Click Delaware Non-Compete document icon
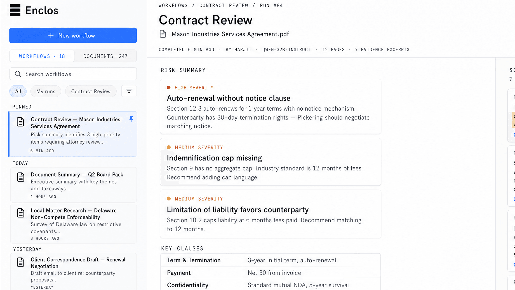The image size is (515, 290). coord(21,213)
